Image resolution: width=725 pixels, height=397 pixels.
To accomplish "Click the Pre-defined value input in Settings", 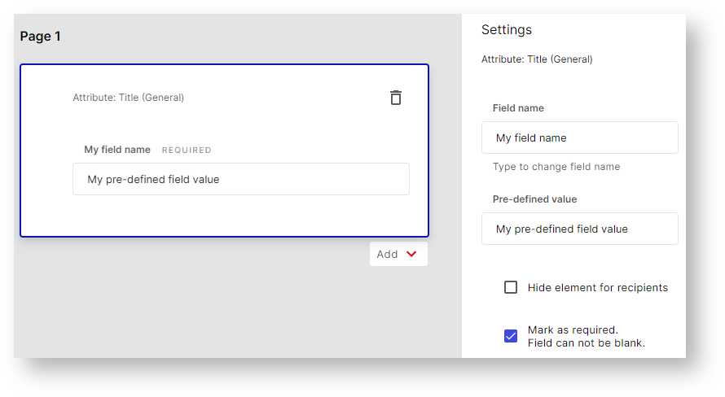I will [x=579, y=229].
